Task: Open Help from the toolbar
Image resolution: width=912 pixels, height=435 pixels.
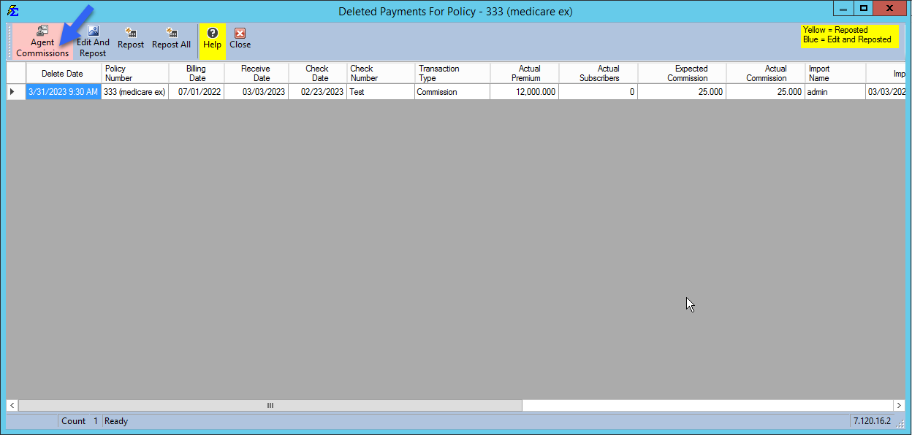Action: click(x=212, y=39)
